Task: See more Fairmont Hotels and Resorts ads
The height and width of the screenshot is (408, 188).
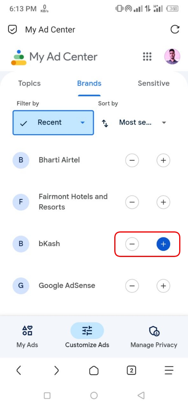Action: click(x=163, y=202)
